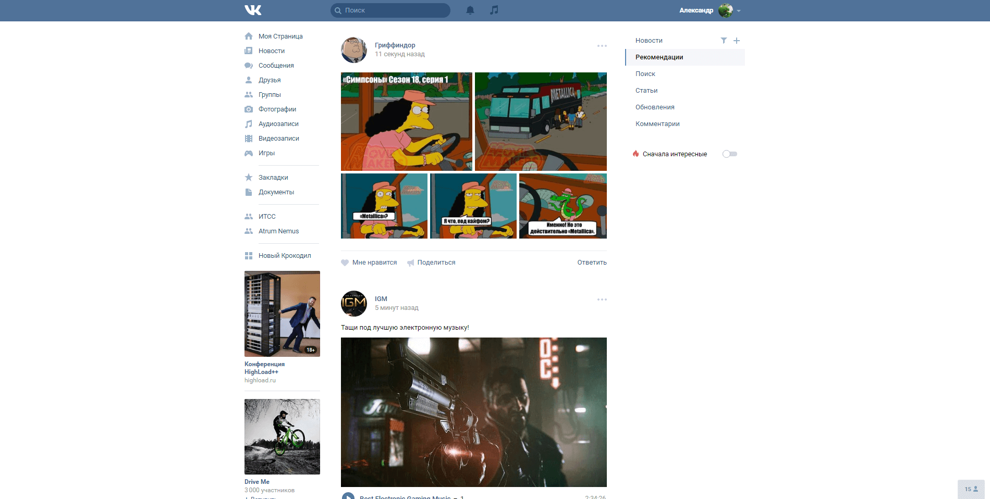The image size is (990, 499).
Task: Click the grid icon beside Новый Крокодил
Action: coord(249,256)
